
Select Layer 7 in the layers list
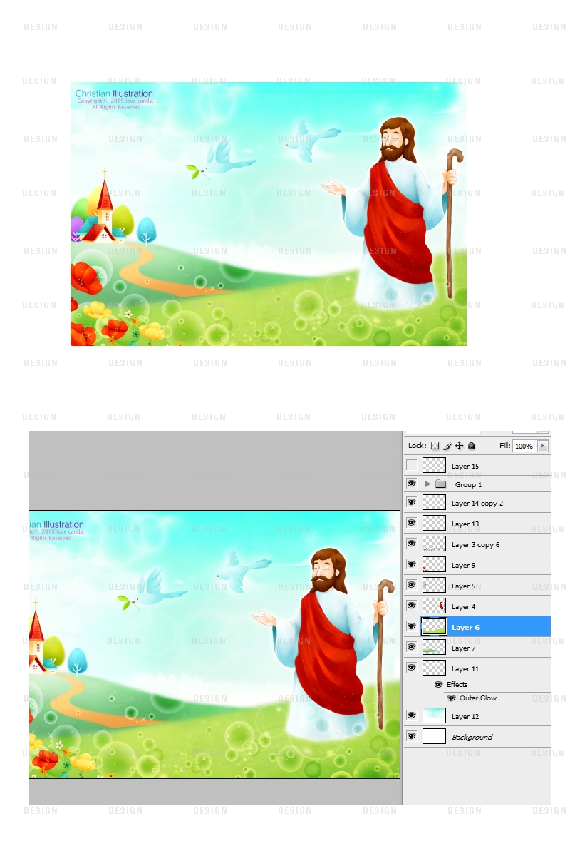click(464, 648)
